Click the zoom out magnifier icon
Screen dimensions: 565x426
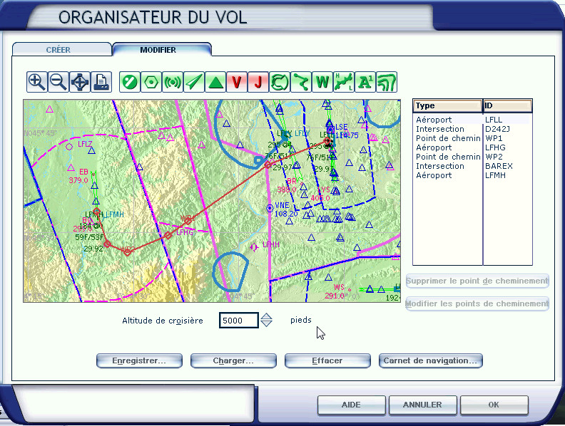click(58, 82)
